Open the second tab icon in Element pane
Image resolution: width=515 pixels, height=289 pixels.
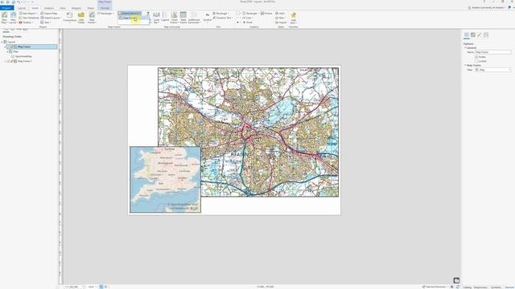(473, 35)
